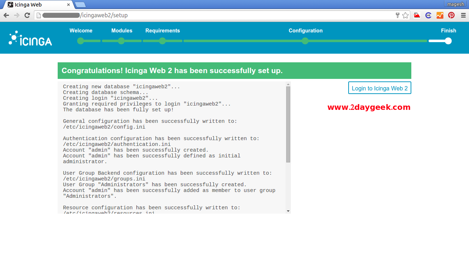Click the setup log scrollbar thumb
Screen dimensions: 469x268
pos(288,124)
